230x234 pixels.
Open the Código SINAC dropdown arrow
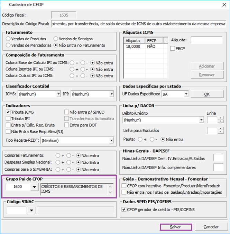(31, 211)
